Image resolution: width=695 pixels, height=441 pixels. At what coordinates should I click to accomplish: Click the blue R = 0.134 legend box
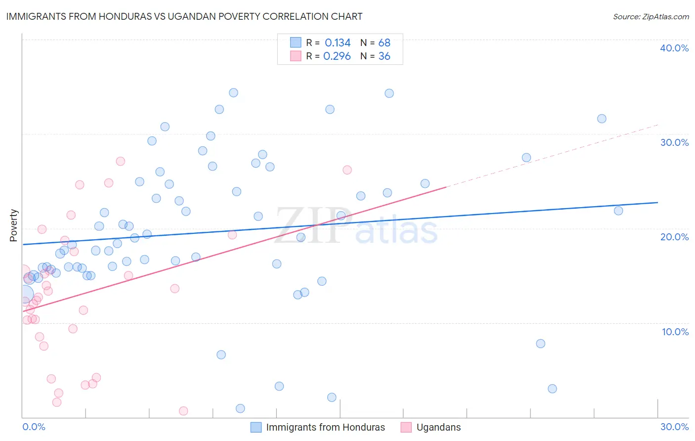point(296,43)
